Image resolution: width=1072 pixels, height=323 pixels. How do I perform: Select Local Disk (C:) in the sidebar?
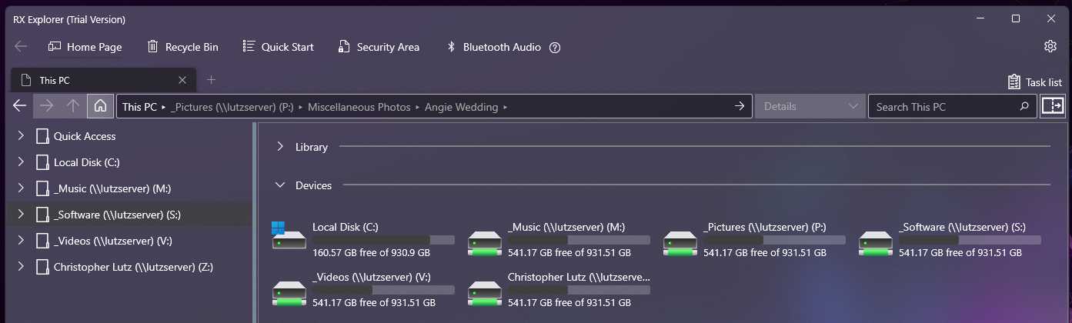86,162
